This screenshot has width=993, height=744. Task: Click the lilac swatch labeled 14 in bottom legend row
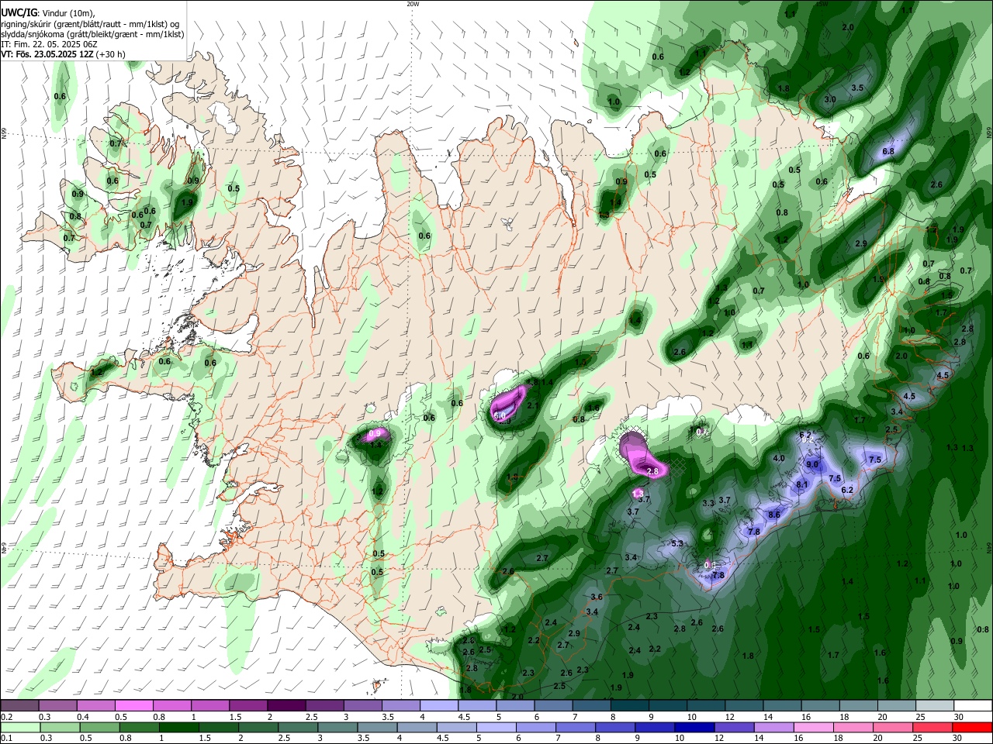click(x=774, y=727)
